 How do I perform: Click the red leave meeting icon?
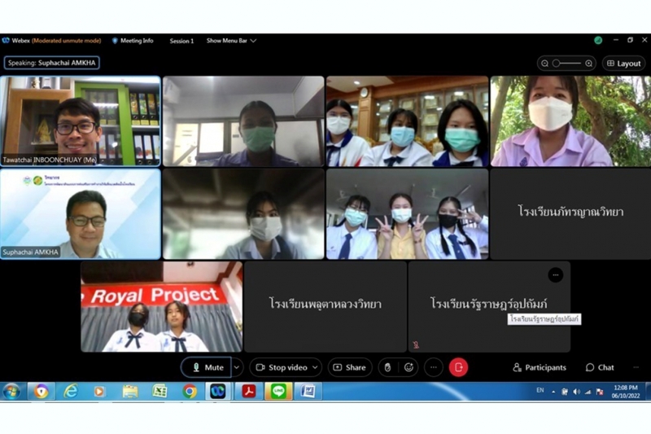point(459,367)
